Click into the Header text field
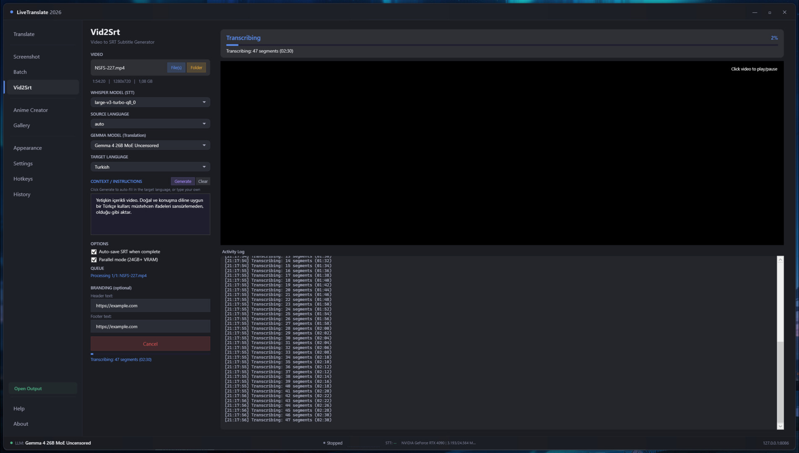799x453 pixels. pyautogui.click(x=150, y=305)
